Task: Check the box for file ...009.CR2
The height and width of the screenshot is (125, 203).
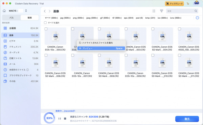Action: (x=126, y=55)
